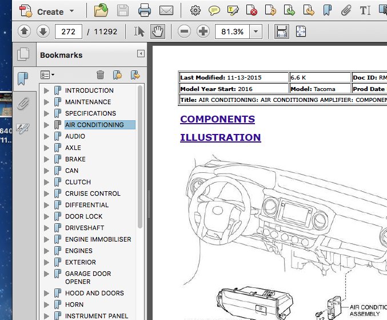Click the new bookmark icon in panel

click(x=118, y=74)
